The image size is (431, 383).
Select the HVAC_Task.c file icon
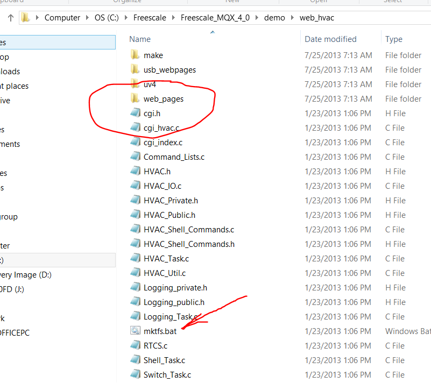coord(135,259)
